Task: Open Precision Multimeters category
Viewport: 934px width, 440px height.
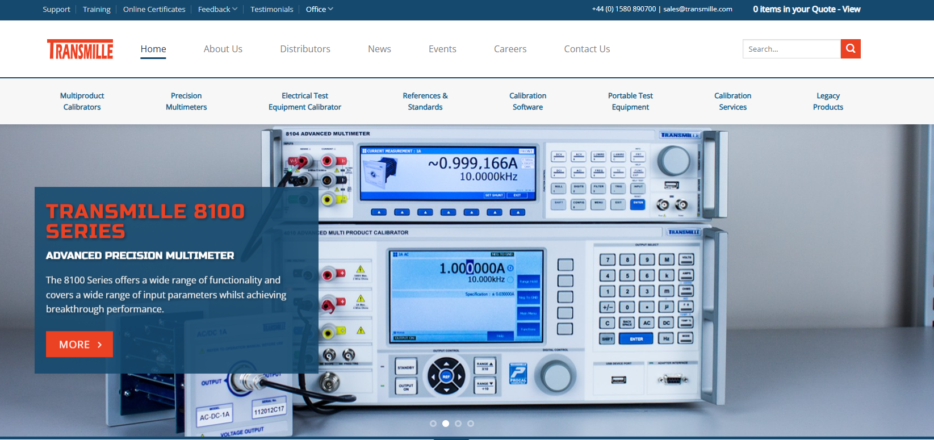Action: tap(186, 101)
